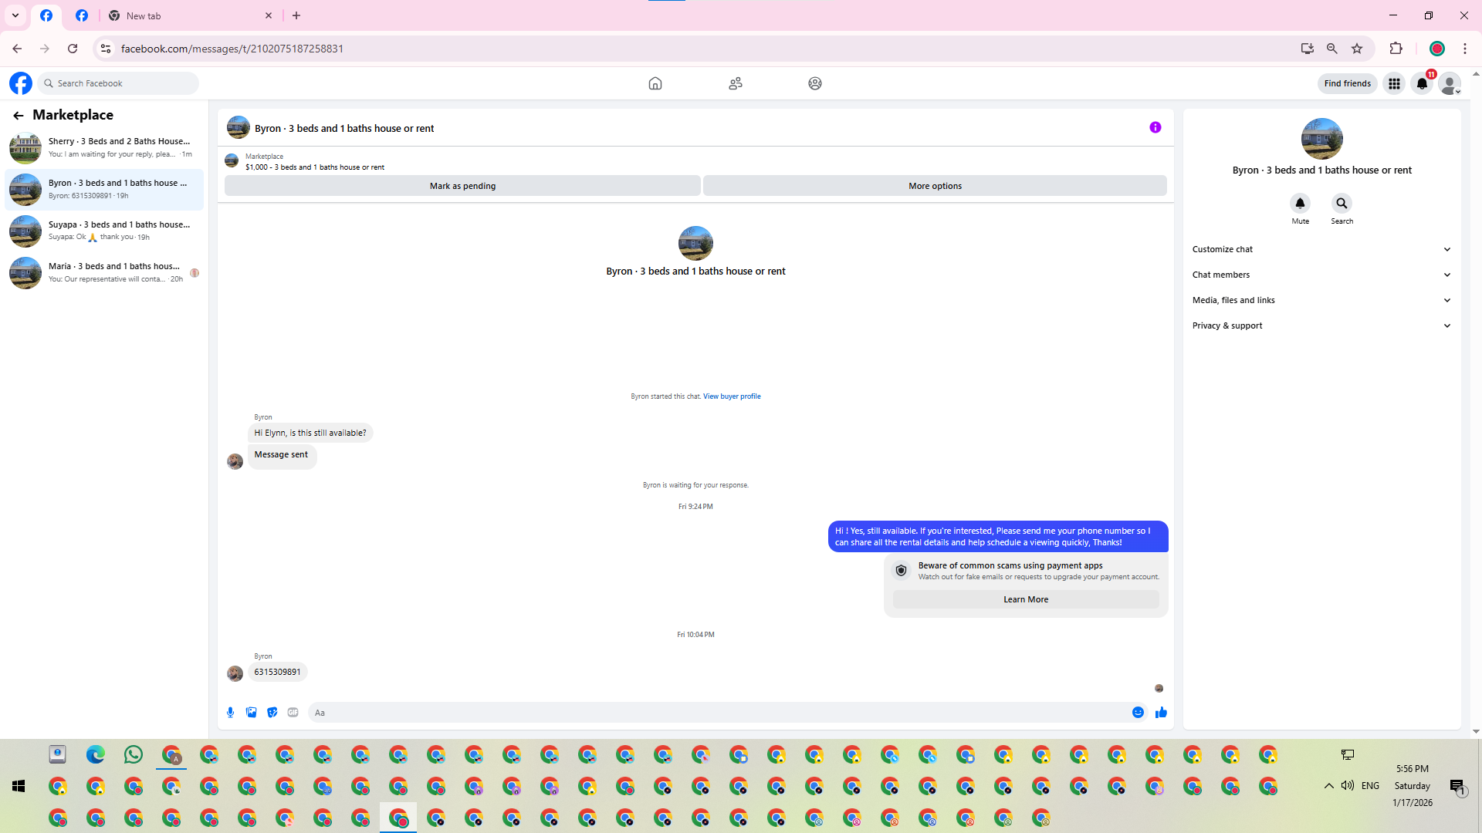Click the voice clip microphone icon

tap(230, 713)
